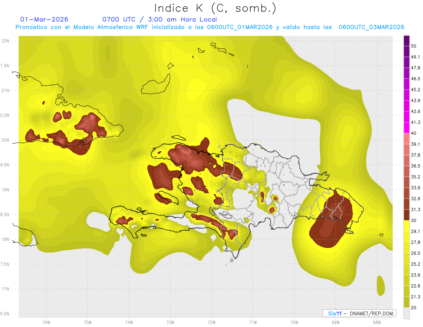Click the "20" legend value

[x=414, y=308]
